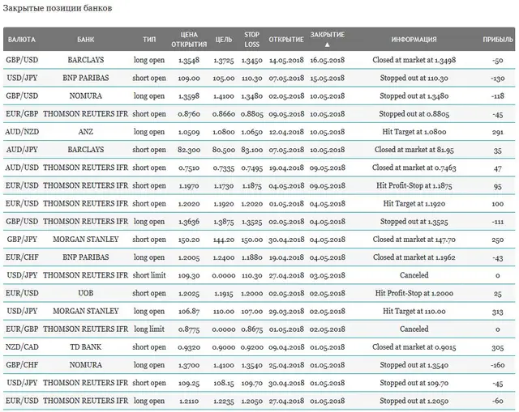Click BNP PARIBAS in the USD/JPY row
This screenshot has height=412, width=519.
(x=85, y=78)
